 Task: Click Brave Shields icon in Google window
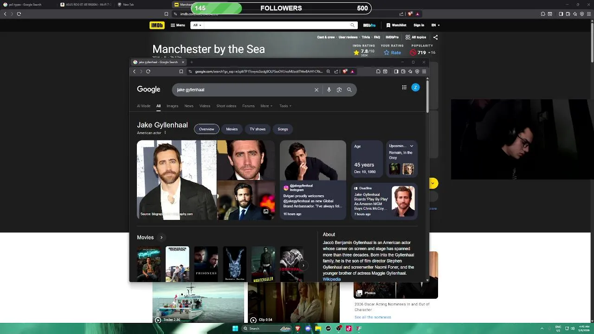click(345, 71)
